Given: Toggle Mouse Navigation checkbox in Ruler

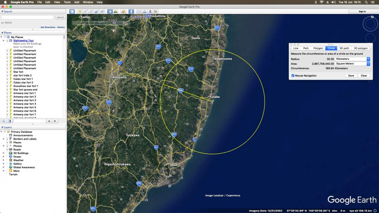Looking at the screenshot, I should (x=293, y=76).
